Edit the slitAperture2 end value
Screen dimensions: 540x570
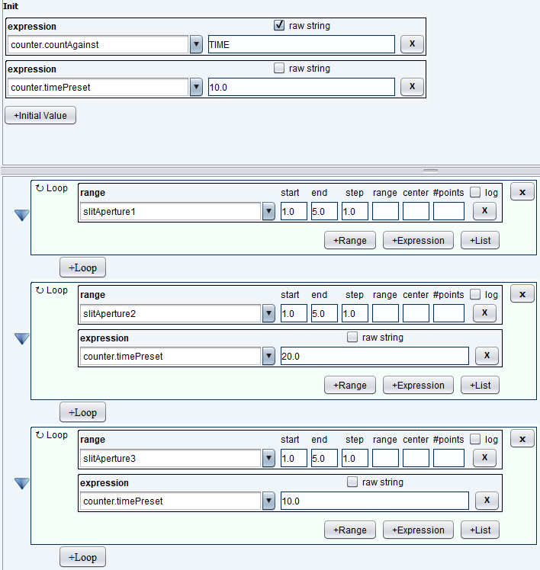pos(324,313)
